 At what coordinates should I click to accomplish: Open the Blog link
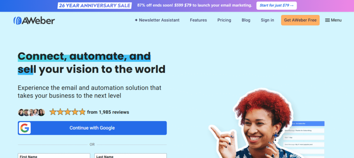pyautogui.click(x=246, y=20)
